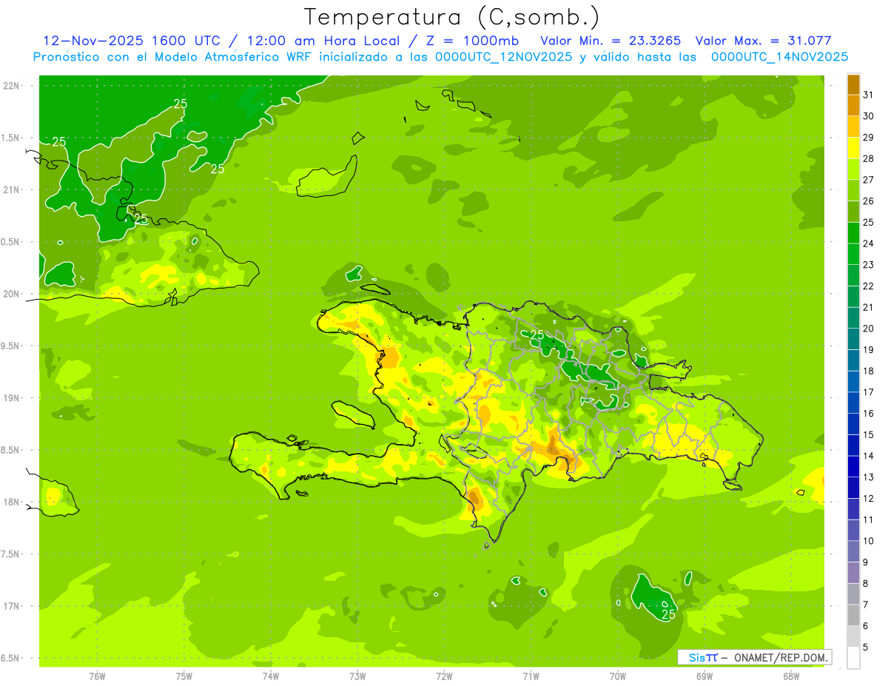Click legend value "23"
The image size is (888, 686).
click(868, 265)
